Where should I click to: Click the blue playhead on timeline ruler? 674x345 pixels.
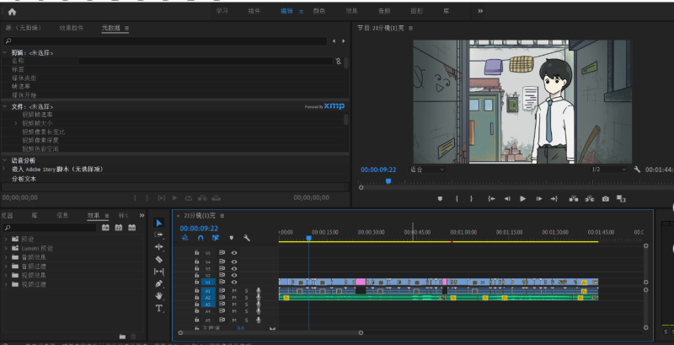pos(308,238)
